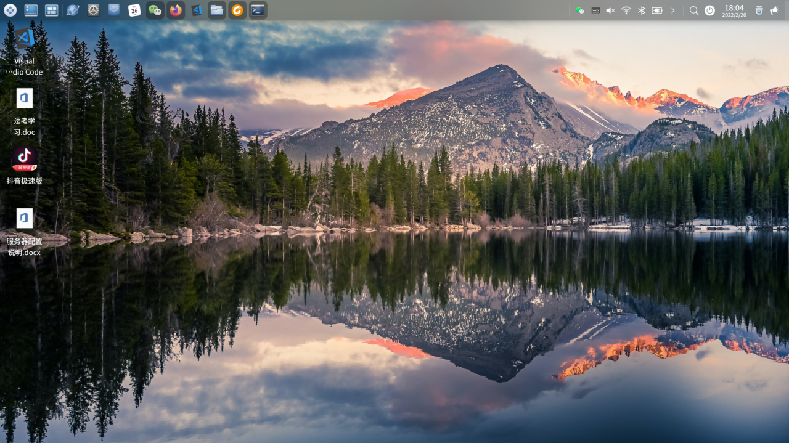Viewport: 789px width, 443px height.
Task: Open the file manager in the dock
Action: point(216,10)
